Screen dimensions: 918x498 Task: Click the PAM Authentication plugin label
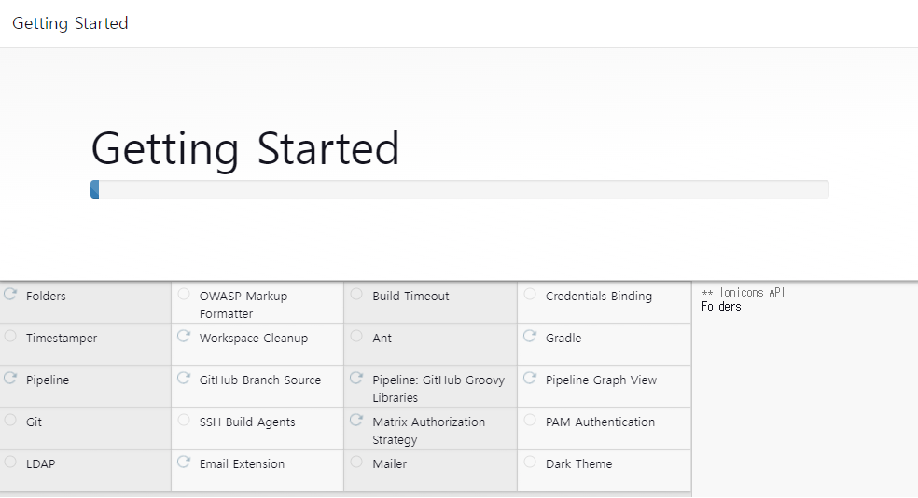point(600,422)
